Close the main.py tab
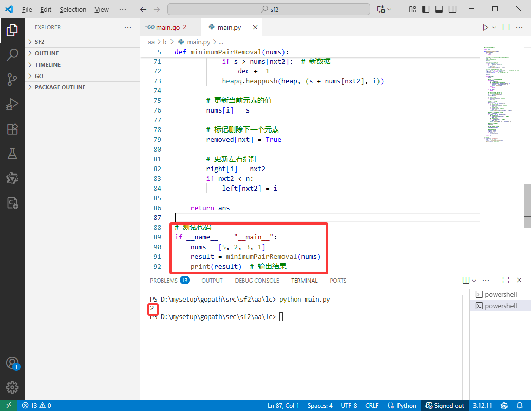The width and height of the screenshot is (531, 411). click(255, 27)
